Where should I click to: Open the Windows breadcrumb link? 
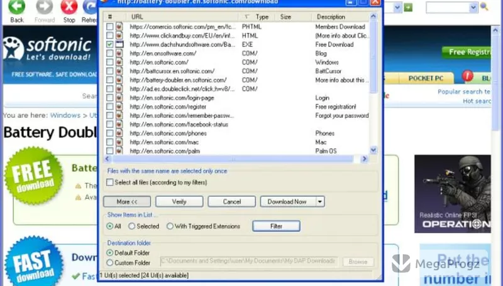[65, 115]
